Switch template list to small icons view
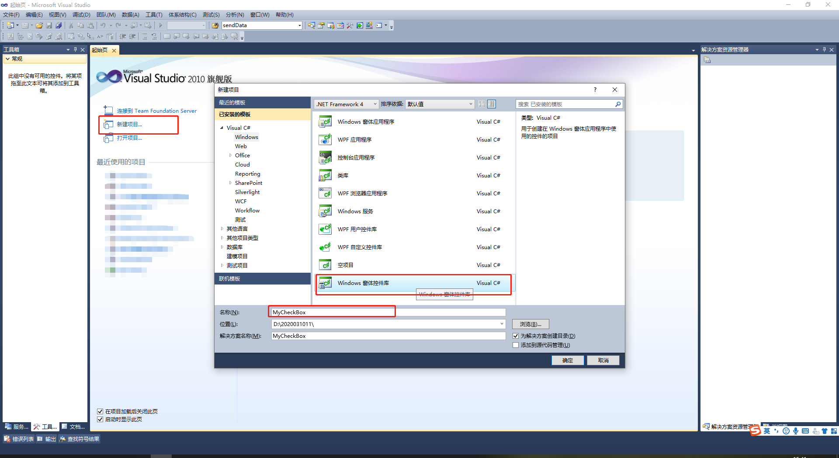Image resolution: width=839 pixels, height=458 pixels. pos(482,104)
